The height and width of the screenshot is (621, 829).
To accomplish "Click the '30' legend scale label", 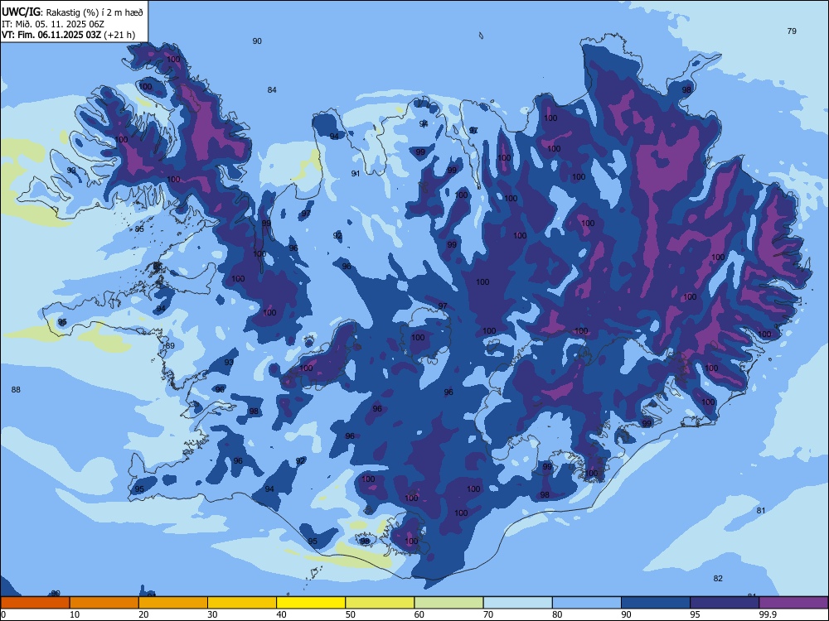I will (x=212, y=614).
